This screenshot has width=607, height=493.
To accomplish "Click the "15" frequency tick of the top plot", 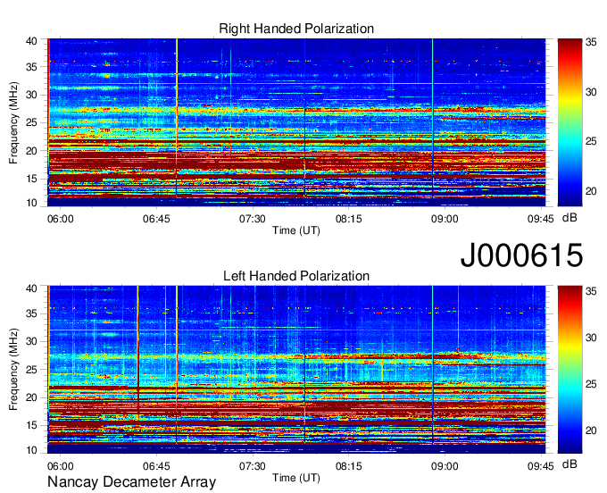I will [32, 179].
